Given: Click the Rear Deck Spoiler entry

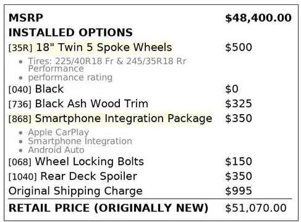Looking at the screenshot, I should click(x=89, y=176).
